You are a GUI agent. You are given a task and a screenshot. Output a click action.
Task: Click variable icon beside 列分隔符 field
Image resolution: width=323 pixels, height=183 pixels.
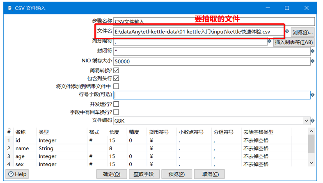[x=270, y=41]
